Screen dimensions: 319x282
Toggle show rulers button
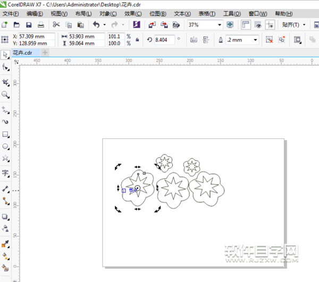coord(246,25)
